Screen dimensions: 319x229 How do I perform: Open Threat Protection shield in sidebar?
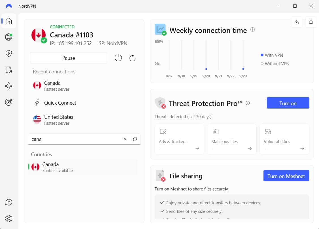click(8, 53)
